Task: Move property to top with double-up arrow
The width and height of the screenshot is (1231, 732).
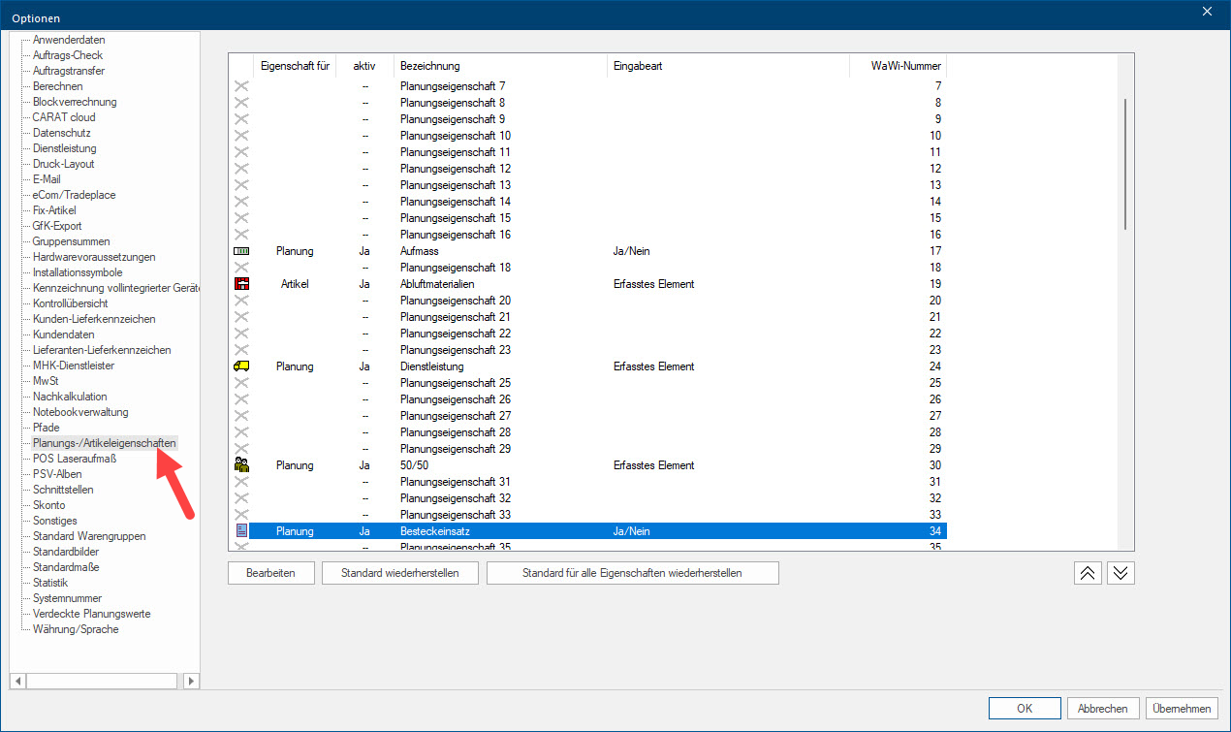Action: tap(1089, 573)
